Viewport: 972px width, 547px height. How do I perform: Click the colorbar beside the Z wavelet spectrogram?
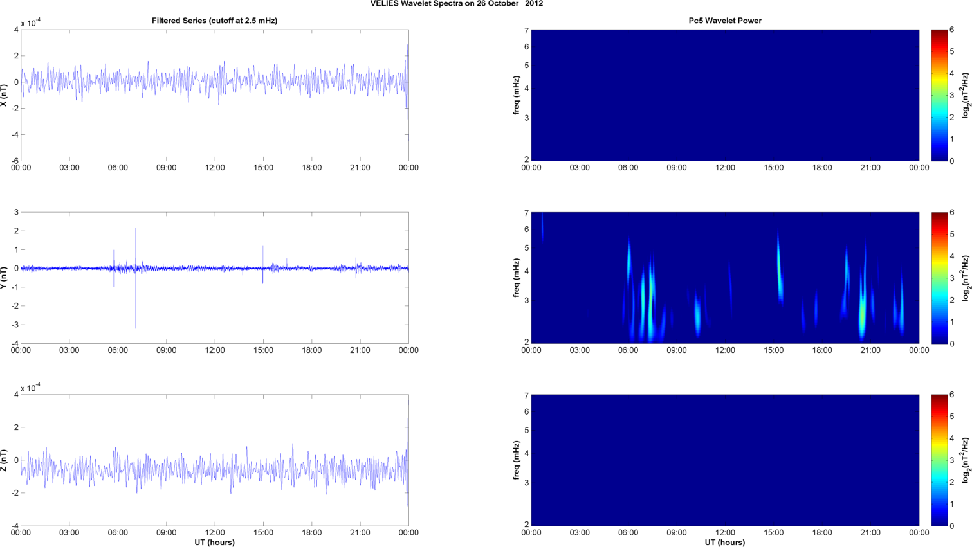coord(939,460)
